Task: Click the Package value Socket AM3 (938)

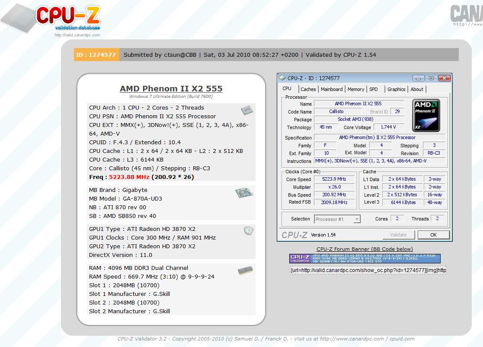Action: click(359, 119)
